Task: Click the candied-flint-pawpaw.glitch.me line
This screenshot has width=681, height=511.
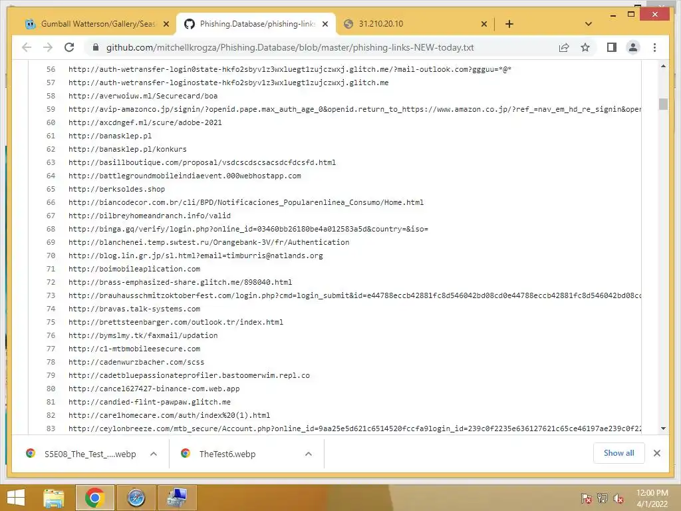Action: 150,402
